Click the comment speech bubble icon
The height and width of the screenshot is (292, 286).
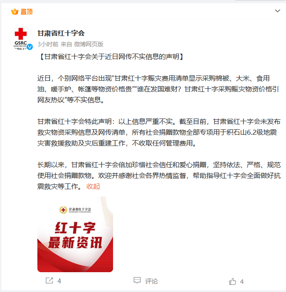(137, 280)
